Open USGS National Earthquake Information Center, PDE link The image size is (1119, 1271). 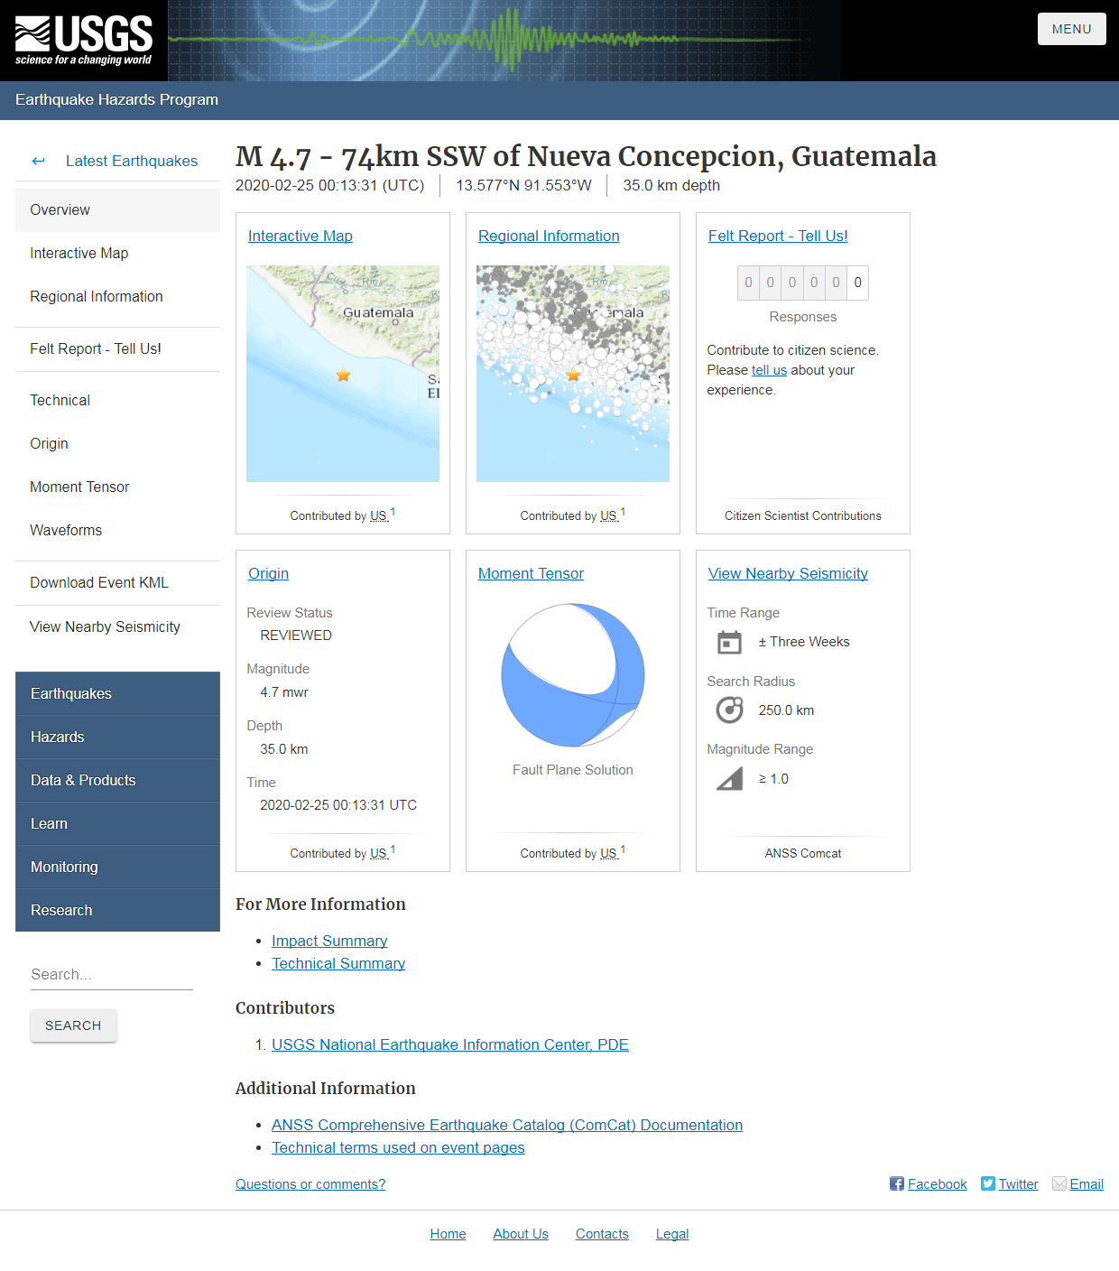pos(450,1044)
